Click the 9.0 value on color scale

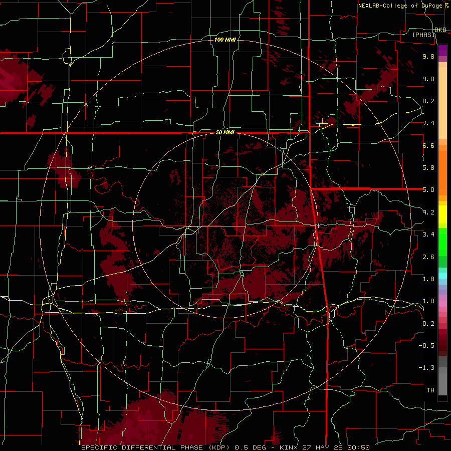(428, 79)
